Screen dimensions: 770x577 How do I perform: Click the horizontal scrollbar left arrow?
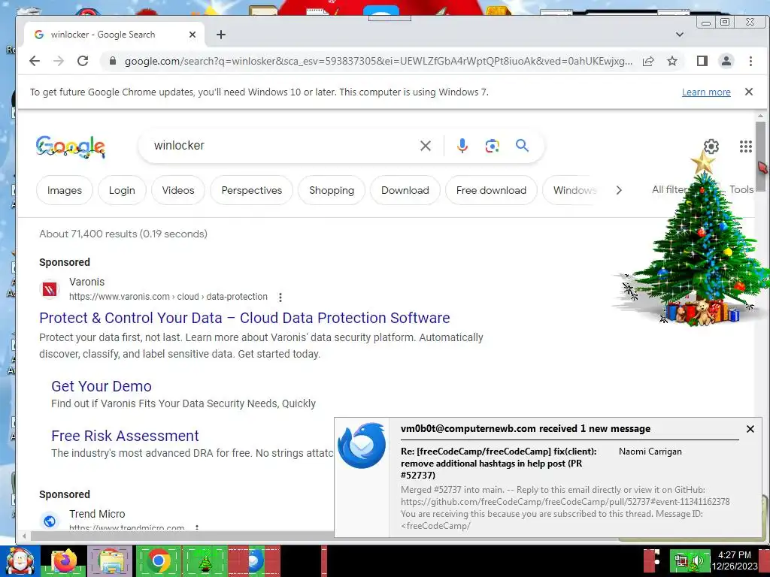click(23, 536)
